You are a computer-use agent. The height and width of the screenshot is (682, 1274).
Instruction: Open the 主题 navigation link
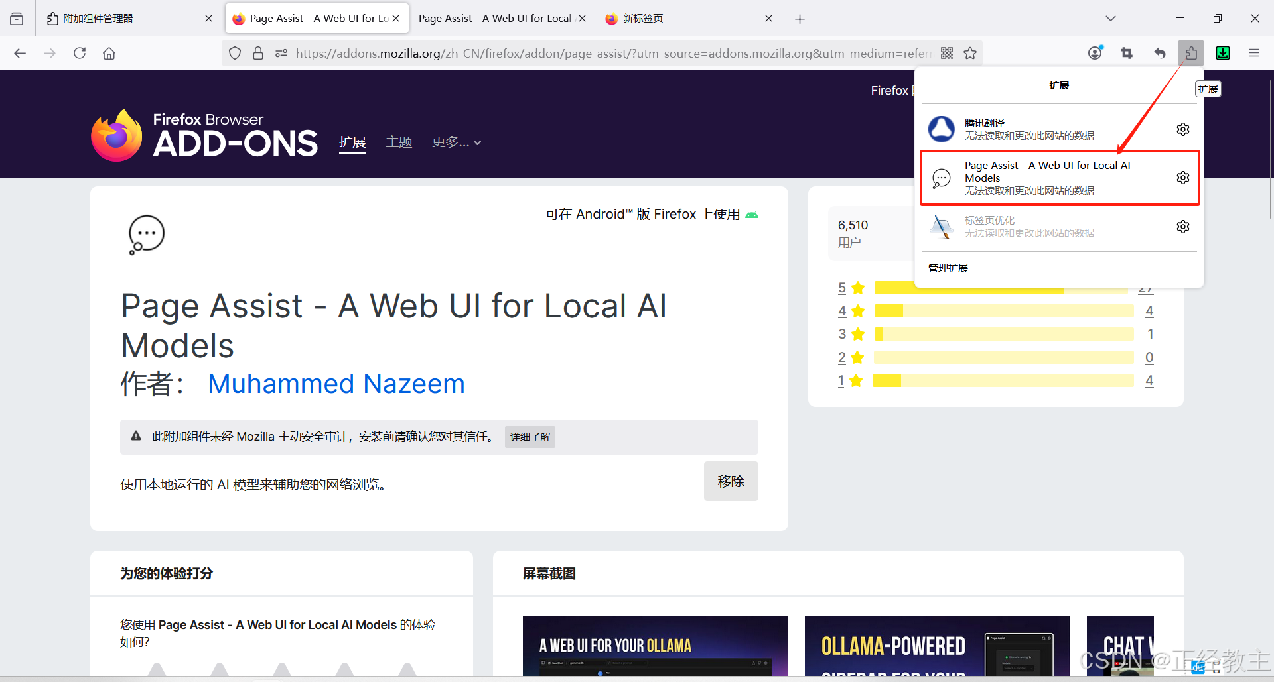pos(399,142)
